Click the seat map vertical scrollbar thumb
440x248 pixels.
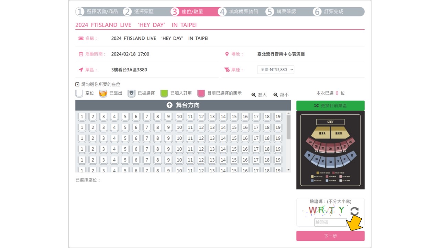tap(288, 127)
